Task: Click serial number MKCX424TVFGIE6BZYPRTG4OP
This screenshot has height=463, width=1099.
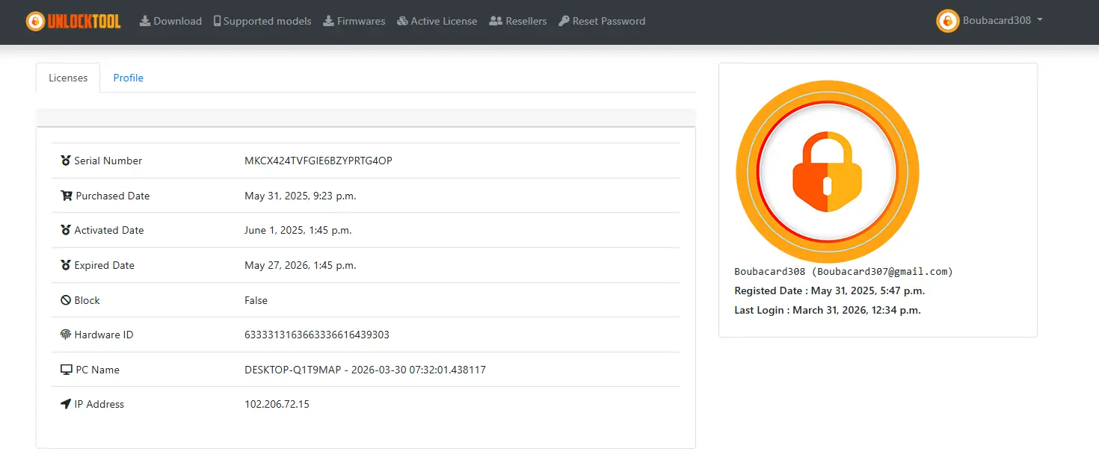Action: pos(318,161)
